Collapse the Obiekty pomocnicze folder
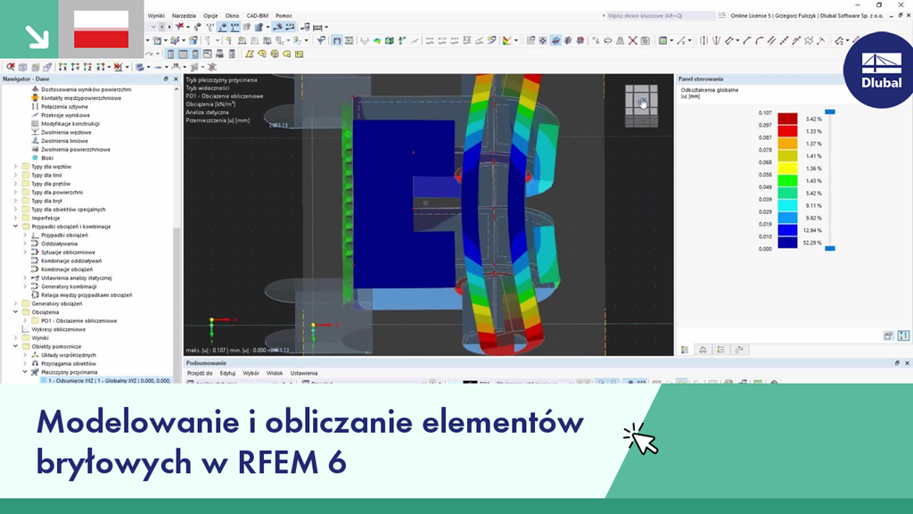The width and height of the screenshot is (913, 514). (16, 346)
